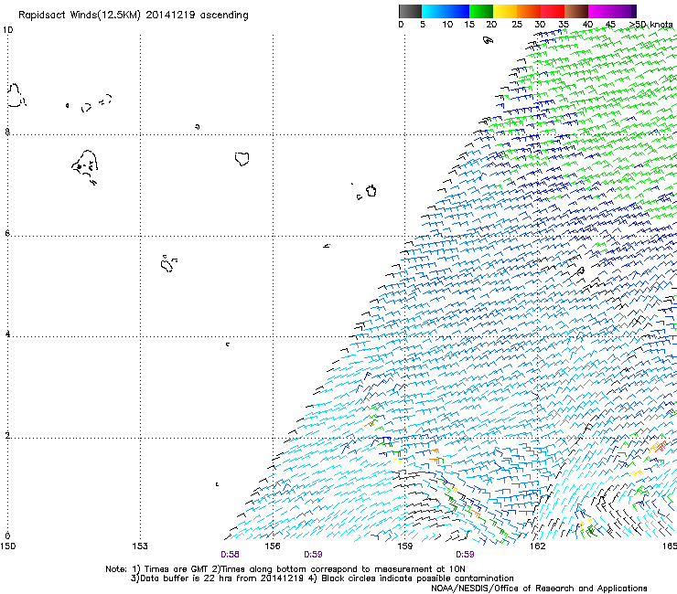
Task: Click the longitude label '159' on bottom axis
Action: pos(404,546)
